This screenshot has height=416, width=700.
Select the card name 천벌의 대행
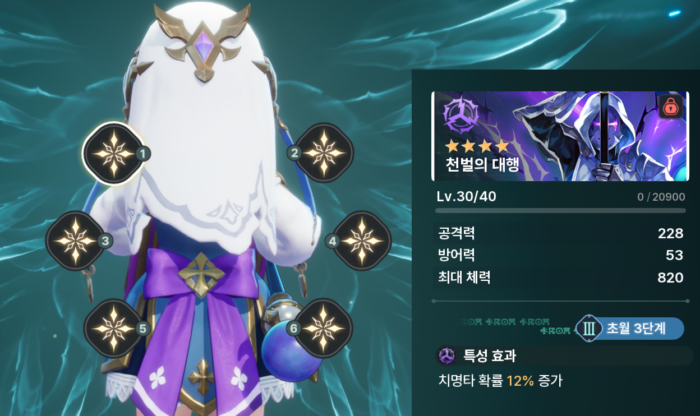pos(482,165)
